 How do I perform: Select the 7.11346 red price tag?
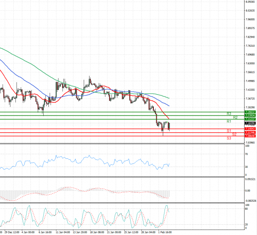[250, 132]
